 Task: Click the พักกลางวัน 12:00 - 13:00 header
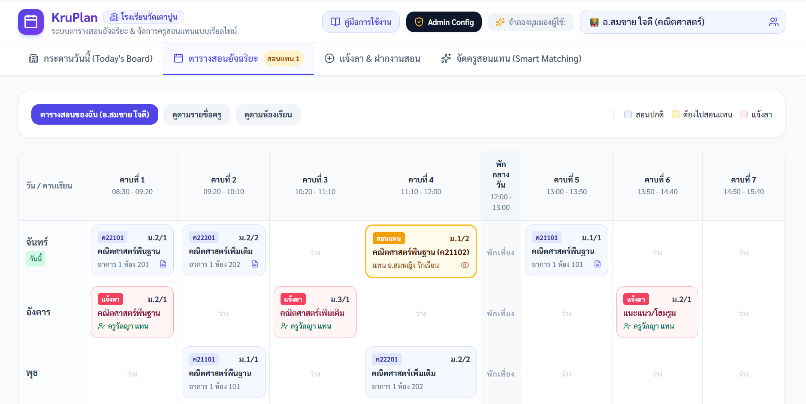coord(501,186)
